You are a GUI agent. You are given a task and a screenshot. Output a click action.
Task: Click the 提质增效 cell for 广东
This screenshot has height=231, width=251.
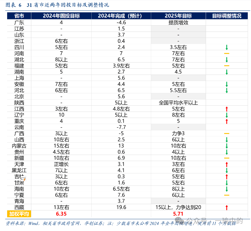(x=178, y=22)
